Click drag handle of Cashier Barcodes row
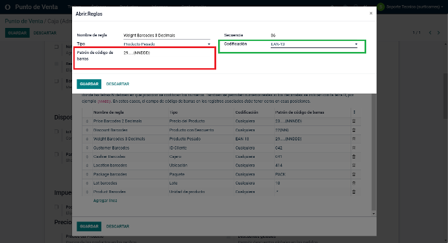The width and height of the screenshot is (448, 243). (x=87, y=157)
